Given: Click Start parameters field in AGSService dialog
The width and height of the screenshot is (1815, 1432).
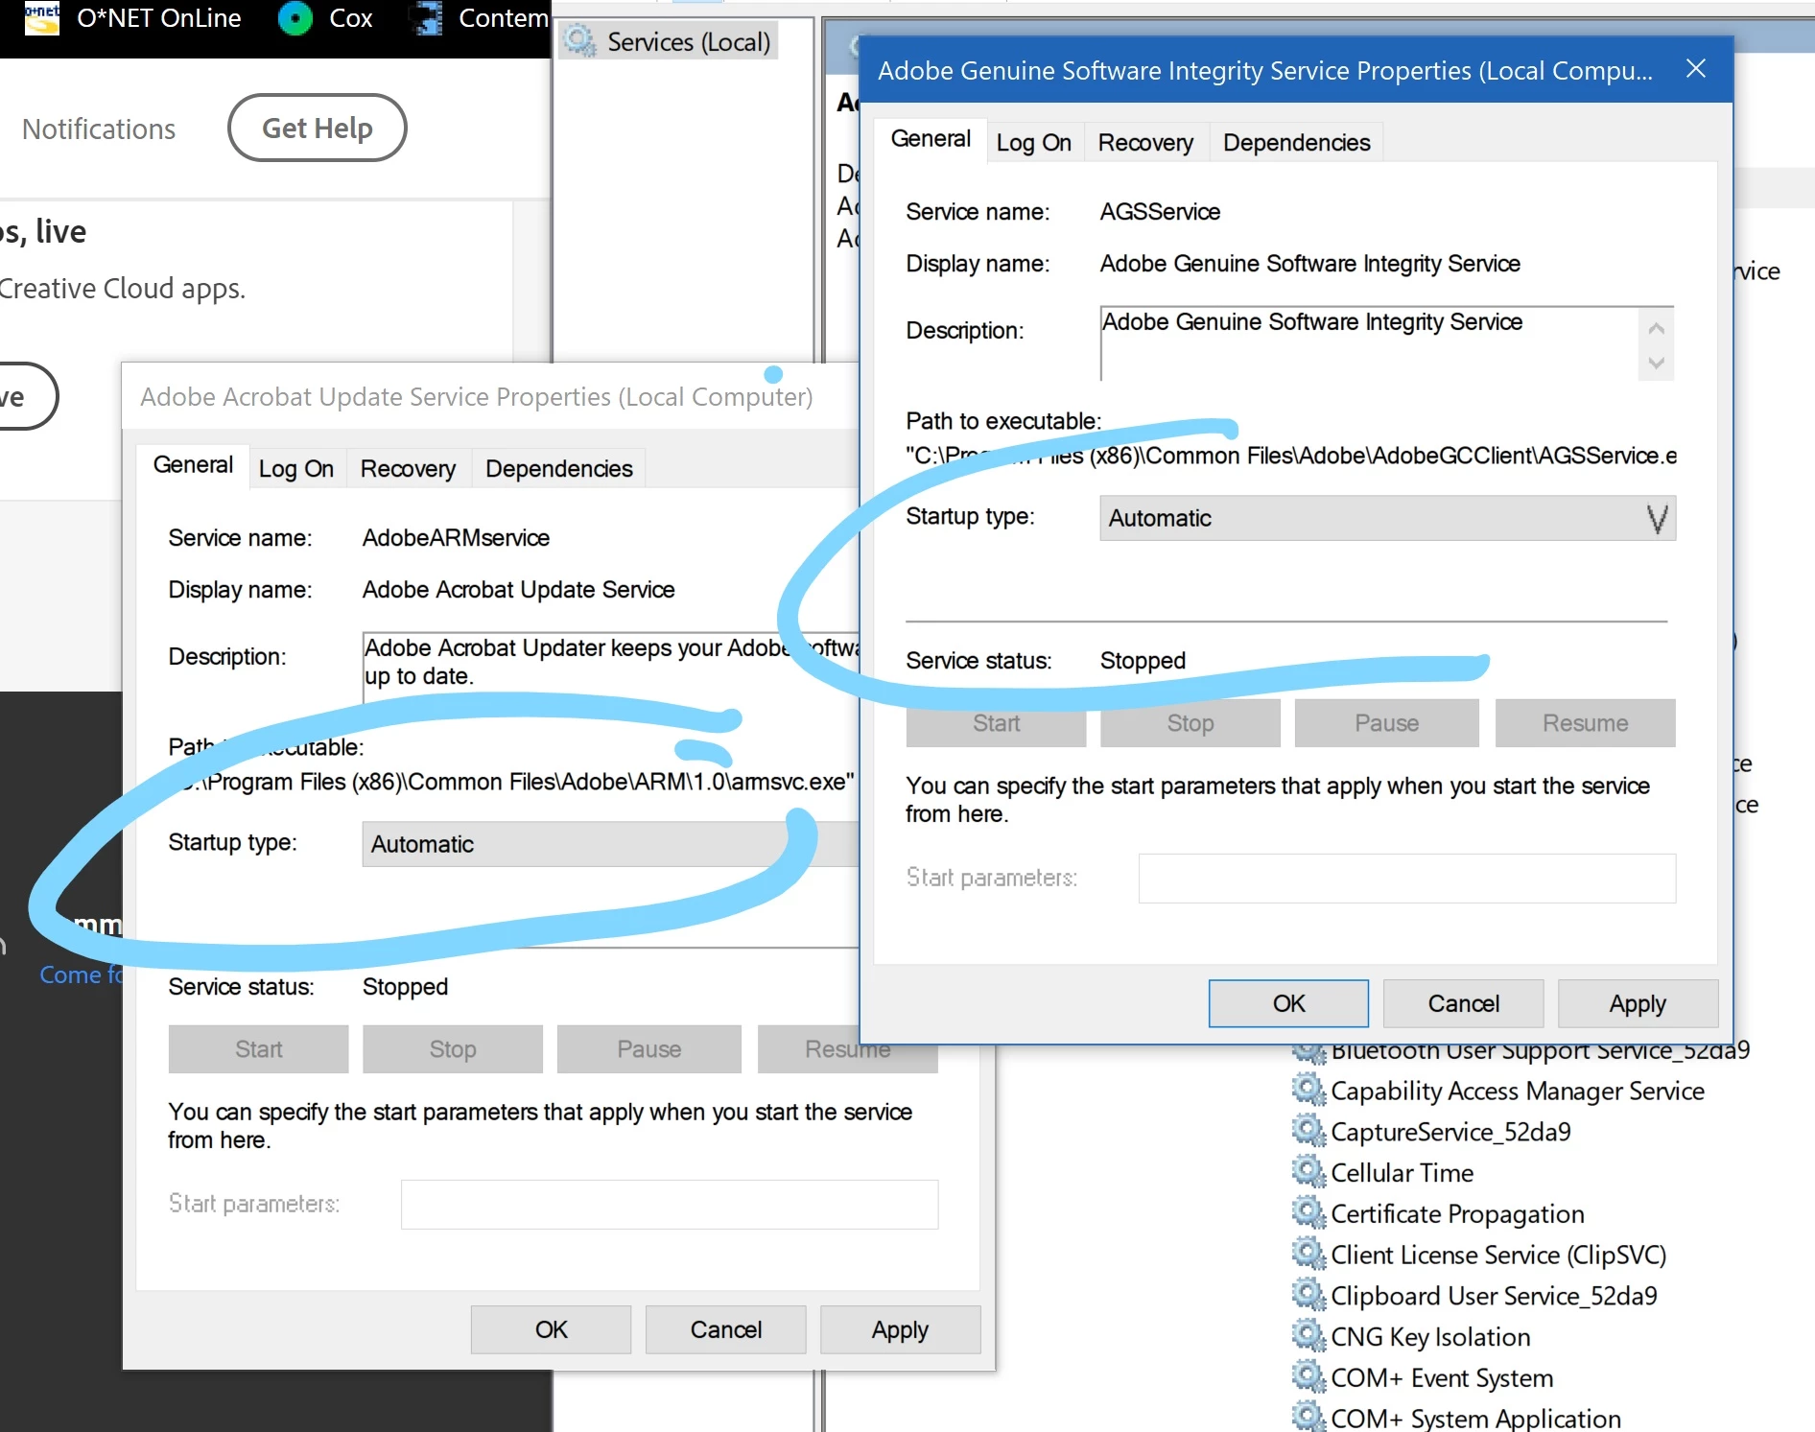Looking at the screenshot, I should [x=1406, y=879].
